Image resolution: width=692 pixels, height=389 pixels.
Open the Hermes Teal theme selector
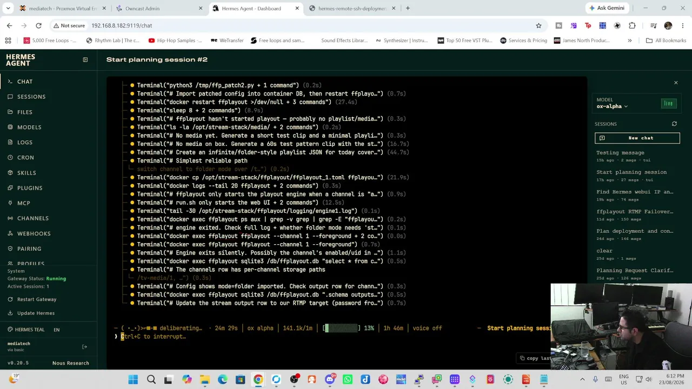(x=26, y=330)
